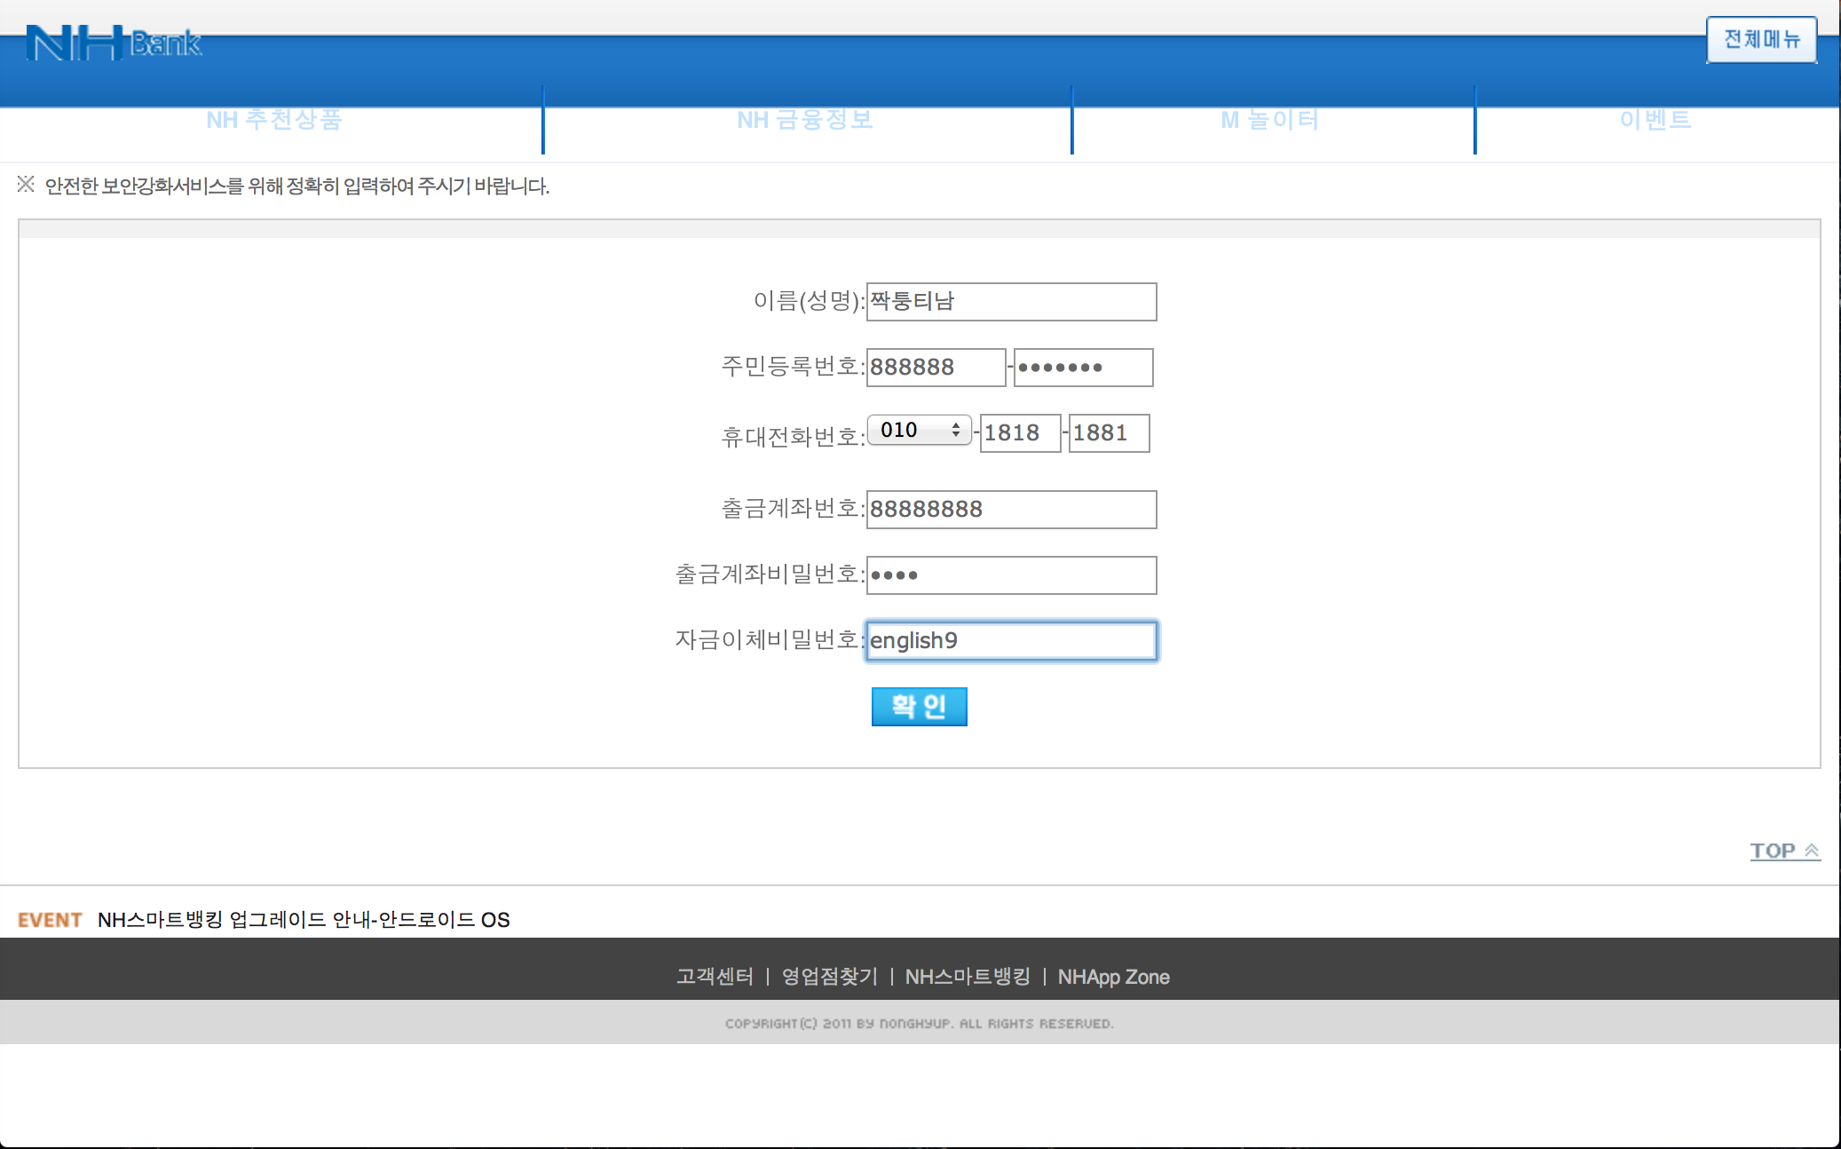
Task: Focus the 출금계좌번호 account number field
Action: tap(1011, 510)
